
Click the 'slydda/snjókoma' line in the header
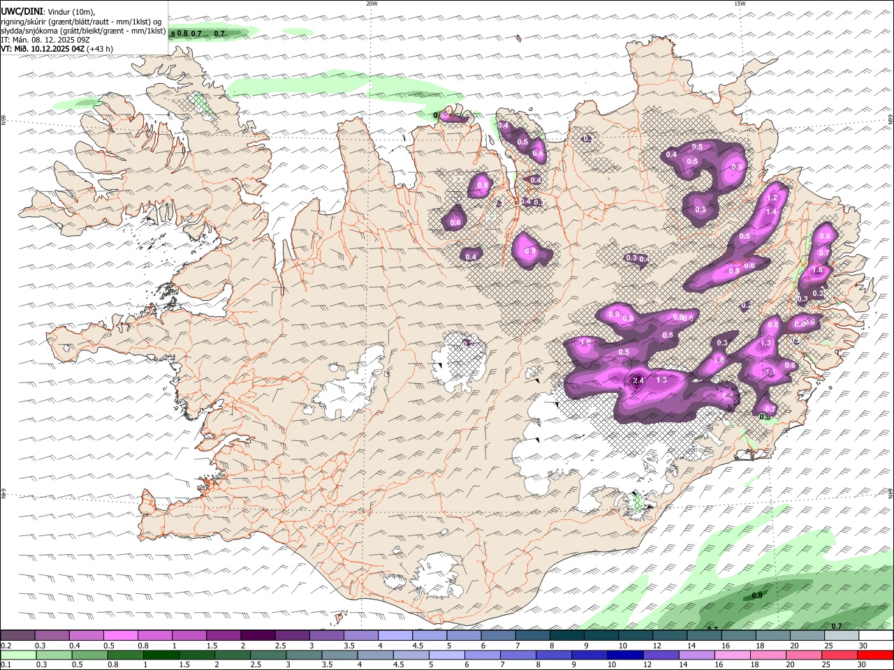click(83, 31)
